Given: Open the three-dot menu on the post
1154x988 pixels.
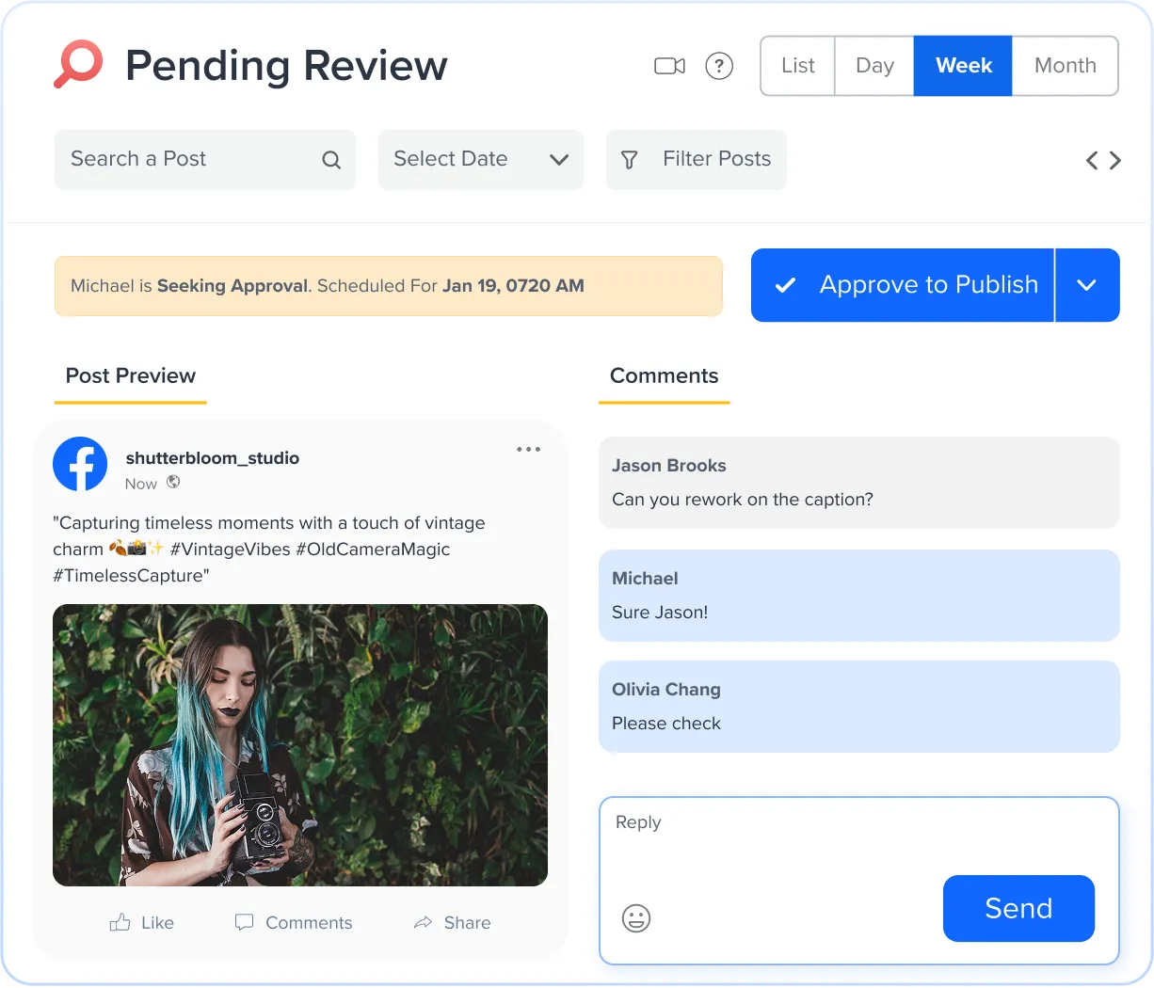Looking at the screenshot, I should coord(528,449).
